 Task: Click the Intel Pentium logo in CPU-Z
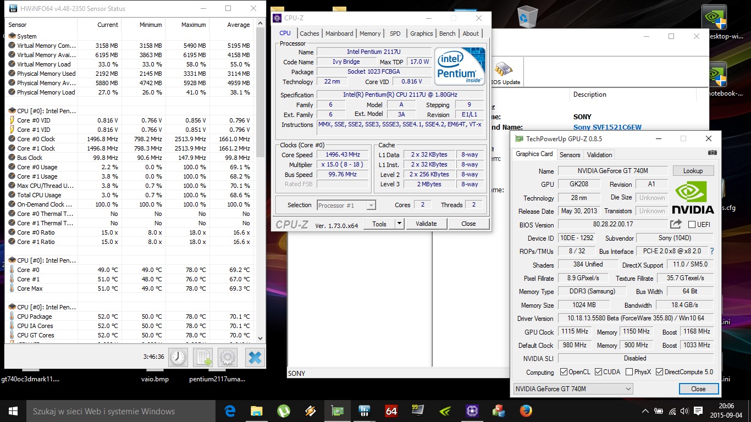[x=460, y=66]
